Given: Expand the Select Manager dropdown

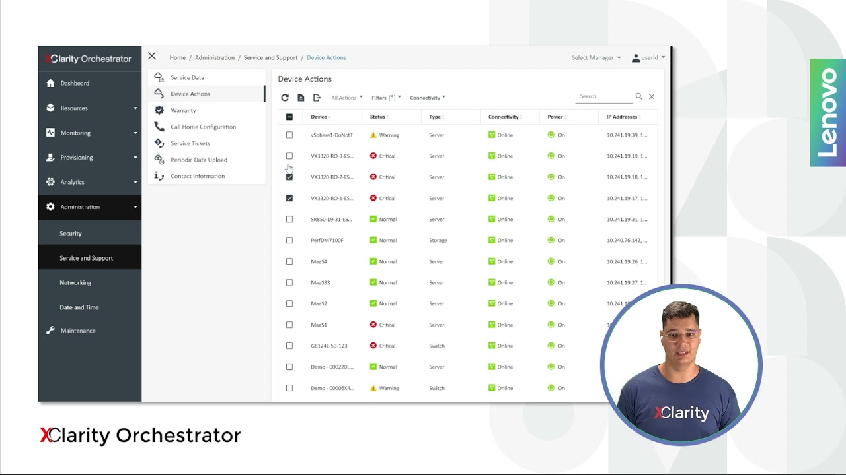Looking at the screenshot, I should [x=596, y=57].
